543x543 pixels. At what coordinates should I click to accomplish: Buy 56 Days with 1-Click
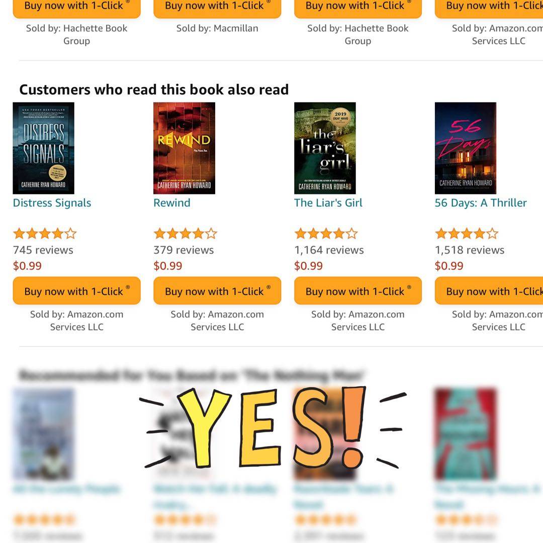click(489, 291)
